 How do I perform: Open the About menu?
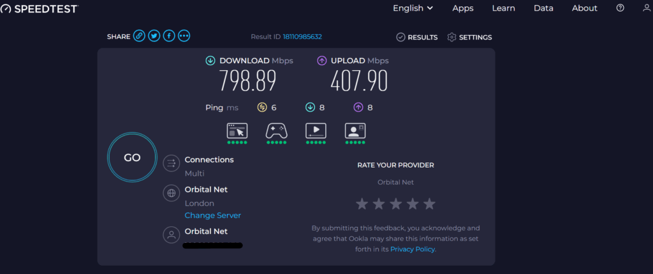point(585,8)
